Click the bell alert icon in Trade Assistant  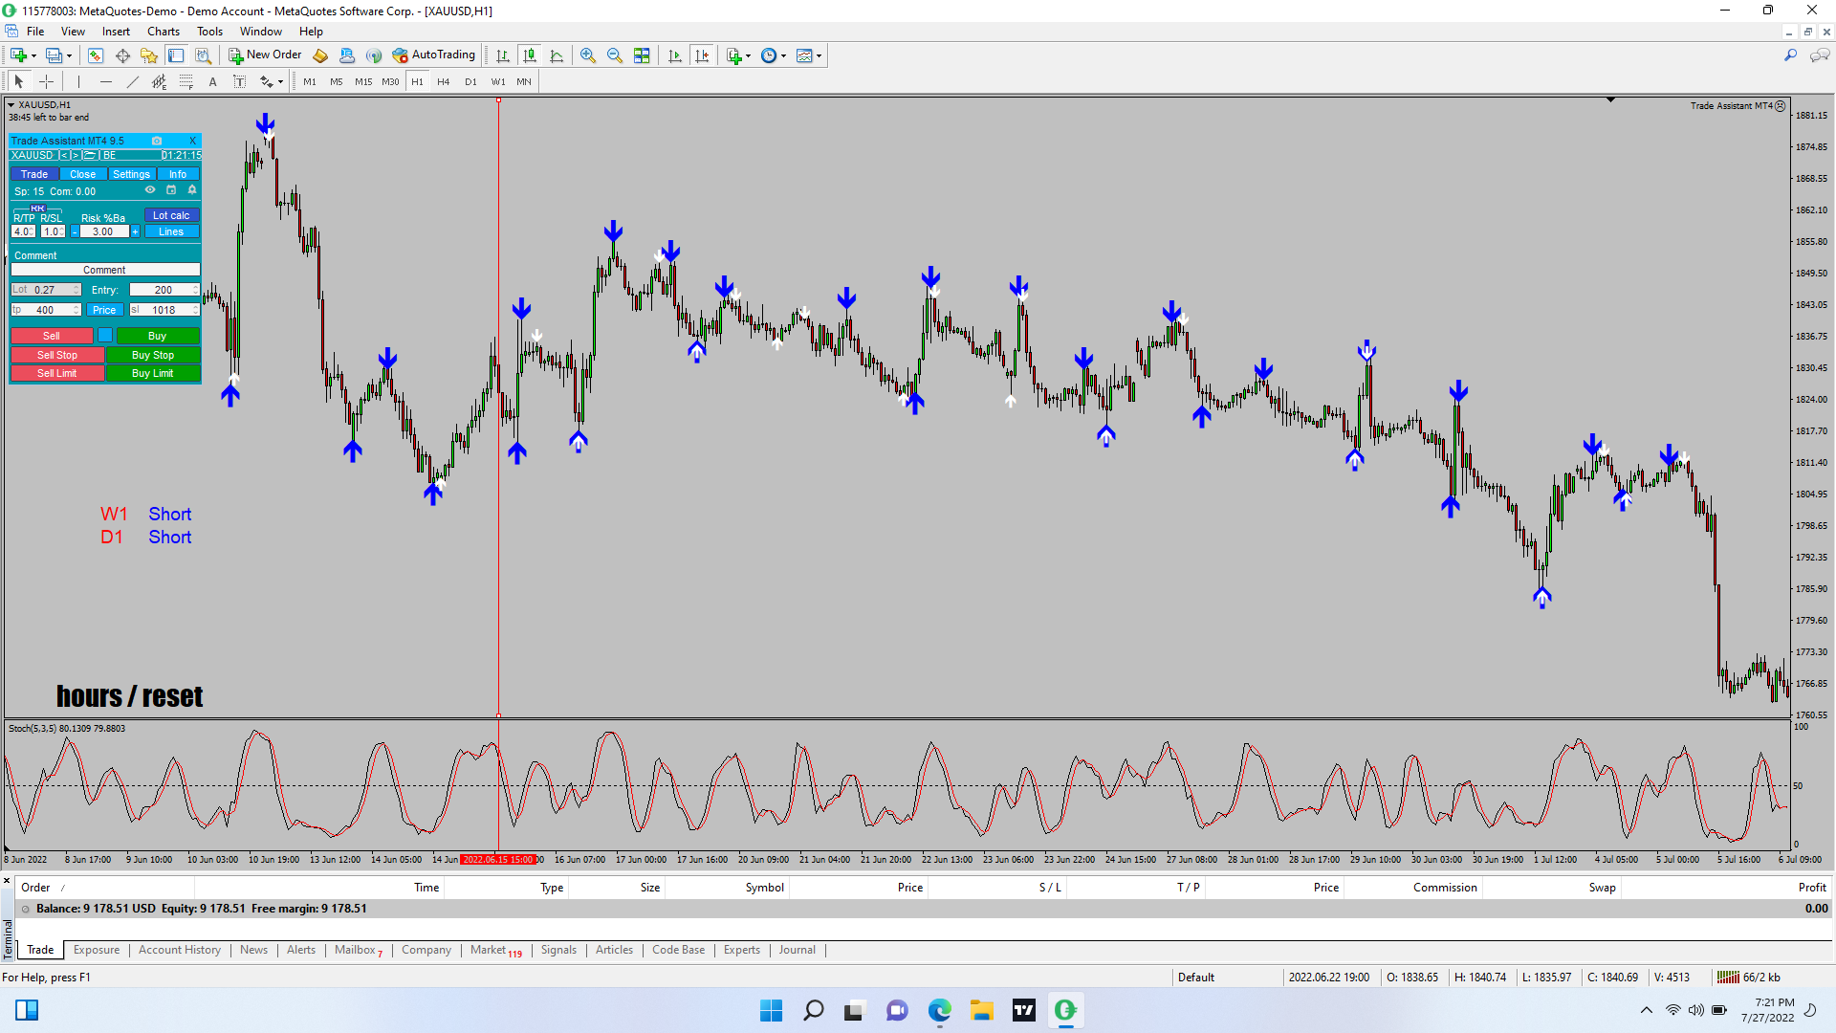point(192,190)
